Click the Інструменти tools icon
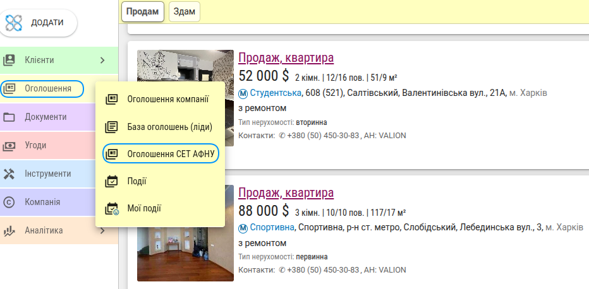 tap(9, 174)
